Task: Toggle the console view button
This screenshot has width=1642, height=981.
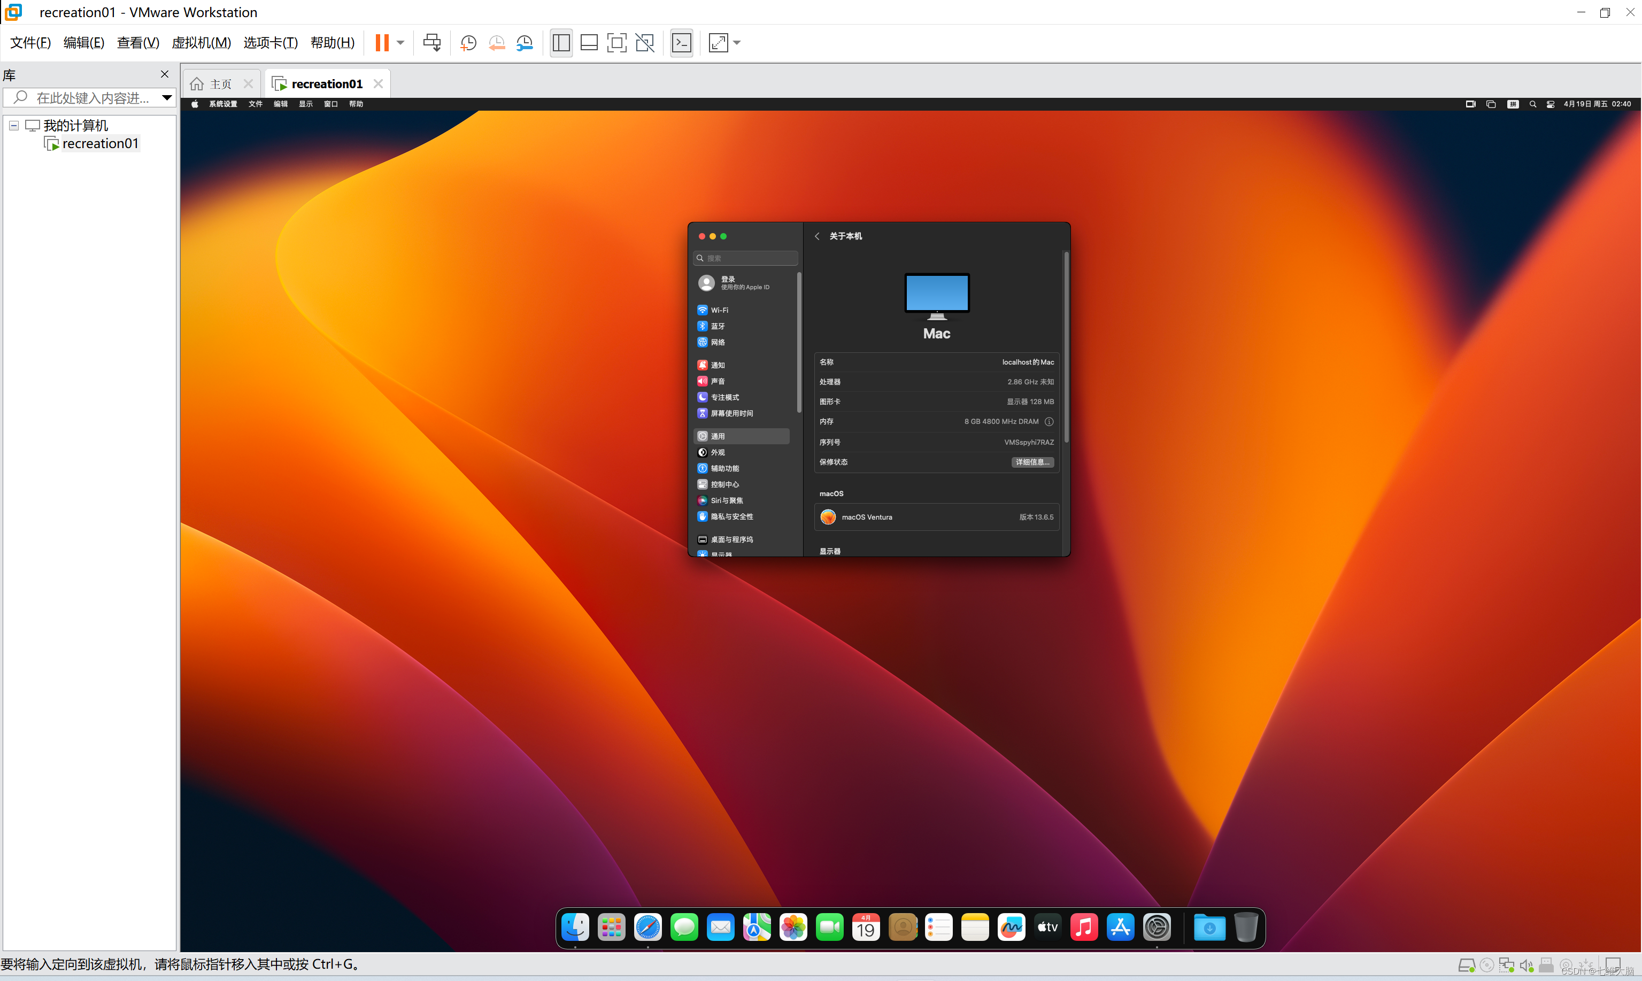Action: click(681, 43)
